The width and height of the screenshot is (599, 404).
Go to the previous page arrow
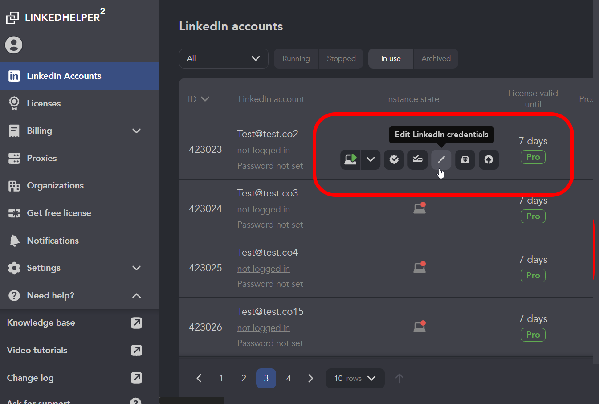click(x=199, y=378)
